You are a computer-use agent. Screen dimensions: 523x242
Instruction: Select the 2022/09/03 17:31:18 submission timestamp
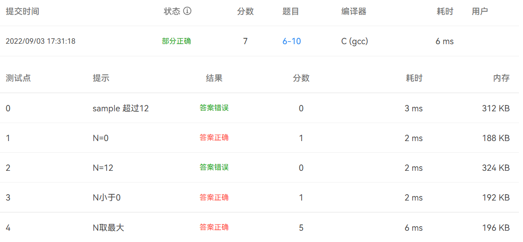coord(41,41)
